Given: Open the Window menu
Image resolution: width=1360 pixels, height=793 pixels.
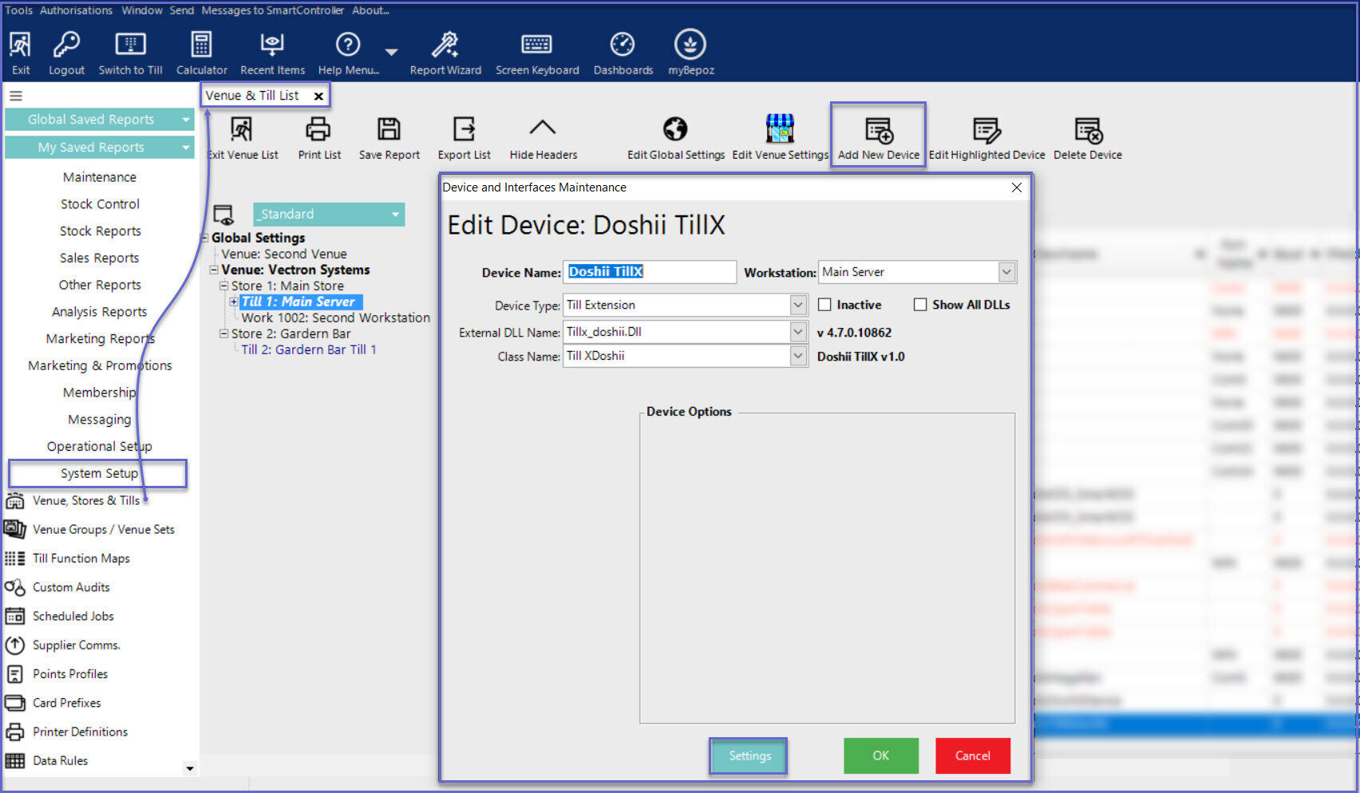Looking at the screenshot, I should tap(142, 10).
